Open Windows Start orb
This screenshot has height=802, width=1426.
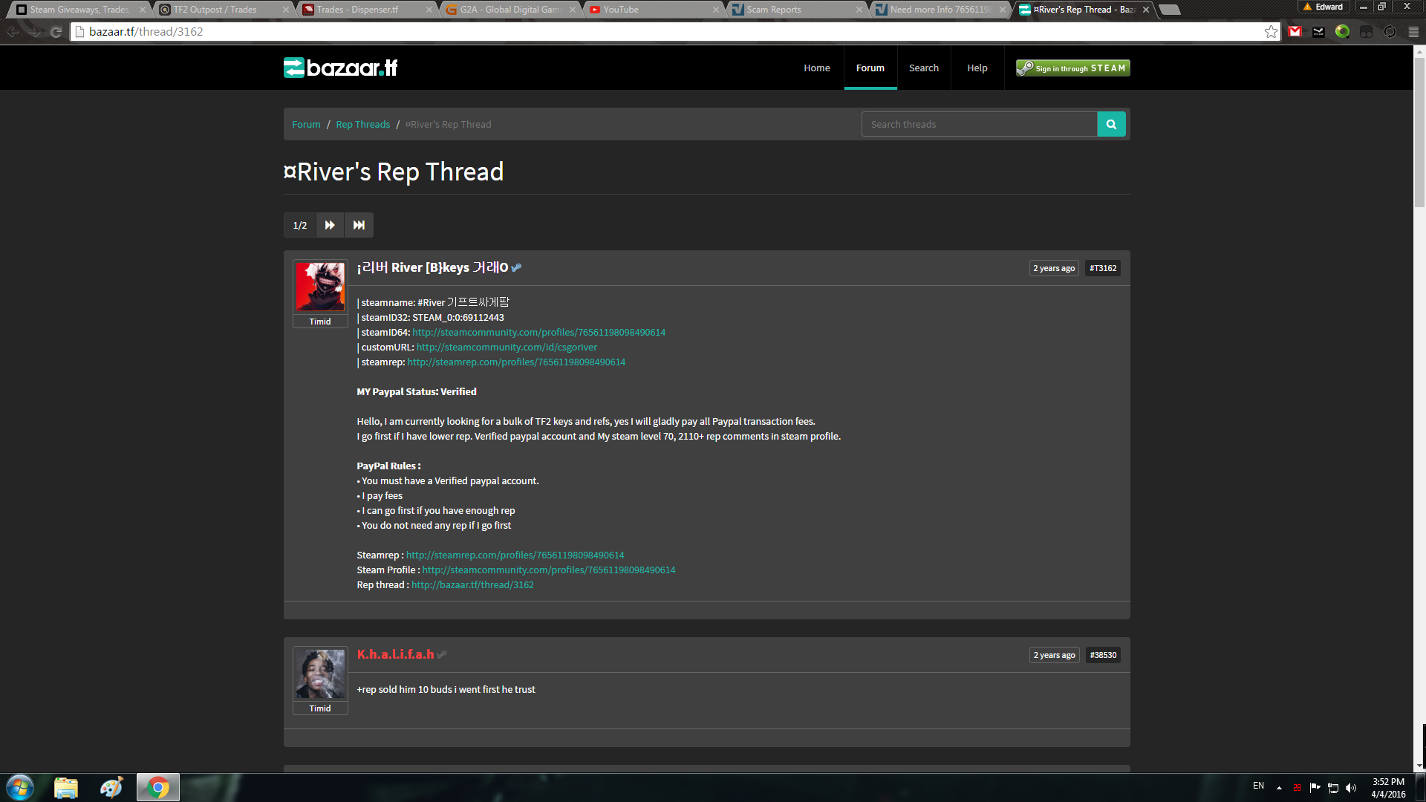coord(20,787)
